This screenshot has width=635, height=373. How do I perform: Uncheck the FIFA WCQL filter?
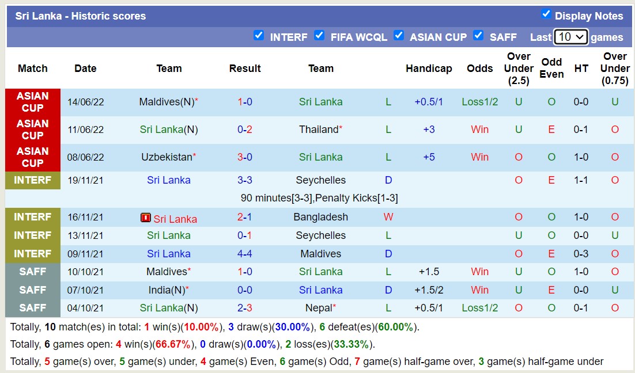point(320,35)
